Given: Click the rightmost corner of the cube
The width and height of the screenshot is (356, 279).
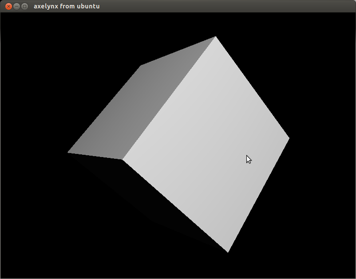Looking at the screenshot, I should 289,138.
